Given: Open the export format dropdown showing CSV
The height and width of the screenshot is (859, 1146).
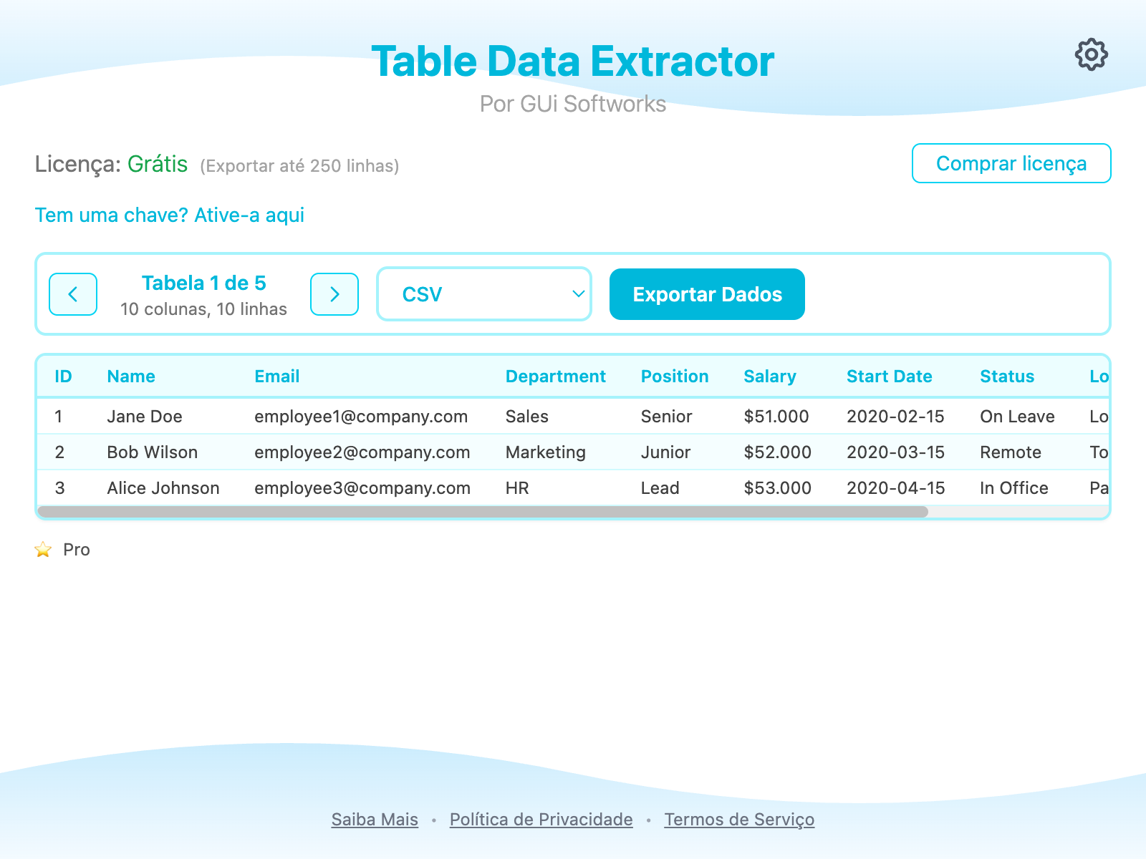Looking at the screenshot, I should tap(483, 293).
